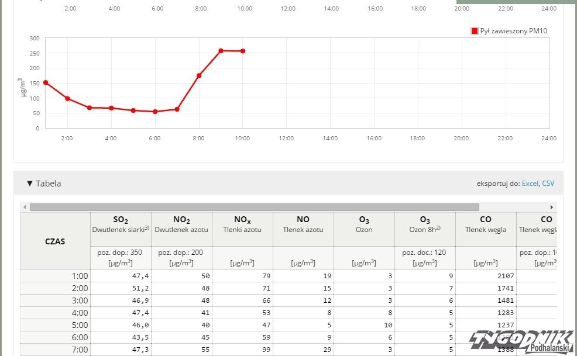Toggle the Pył zawieszony PM10 legend label

pos(513,31)
